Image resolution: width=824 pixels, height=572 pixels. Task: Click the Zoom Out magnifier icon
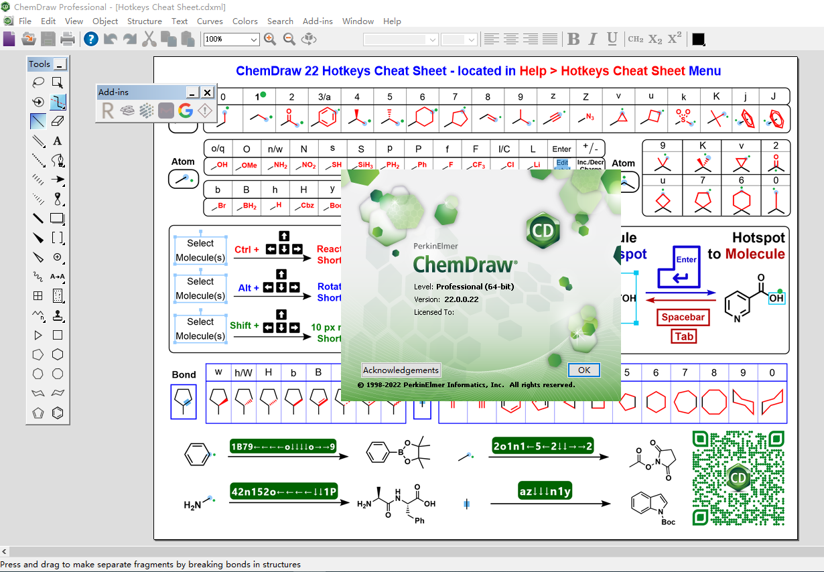coord(289,39)
